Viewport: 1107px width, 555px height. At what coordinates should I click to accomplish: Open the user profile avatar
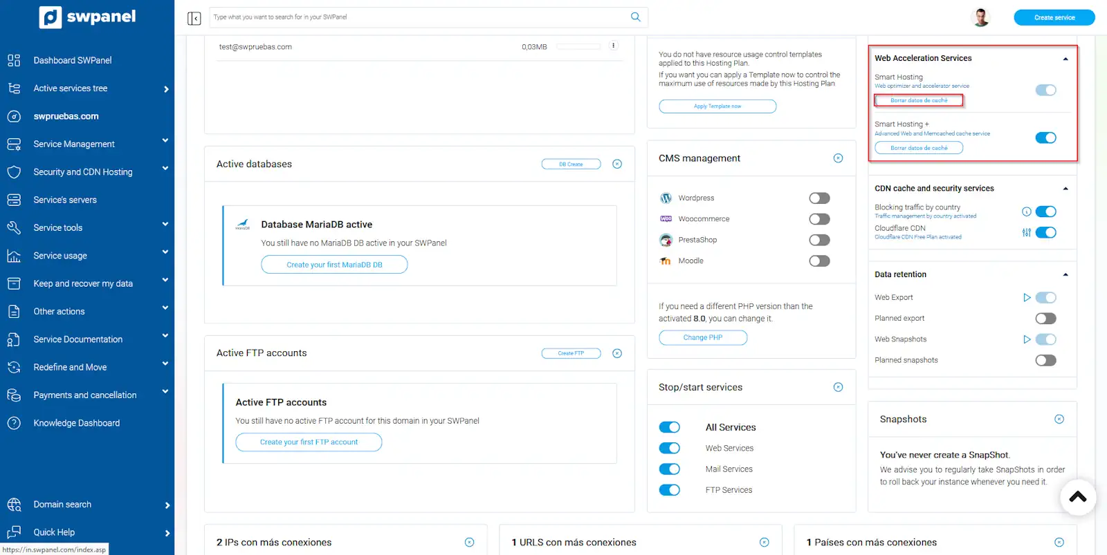pos(980,17)
